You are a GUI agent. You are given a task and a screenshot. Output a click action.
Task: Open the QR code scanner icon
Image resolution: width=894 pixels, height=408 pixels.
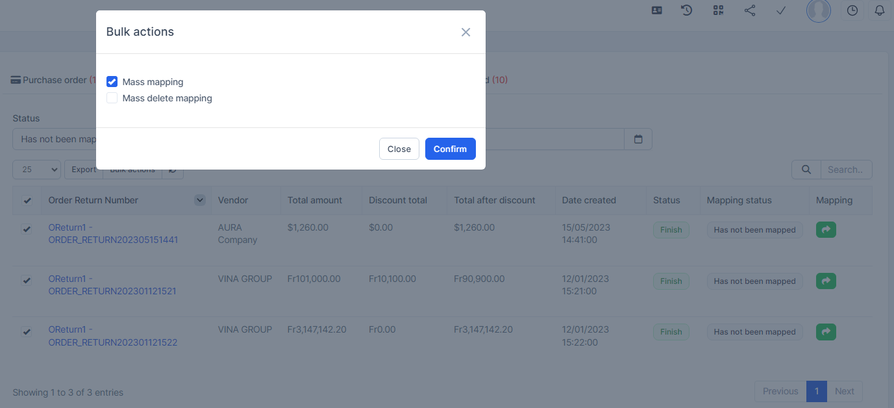pos(718,10)
